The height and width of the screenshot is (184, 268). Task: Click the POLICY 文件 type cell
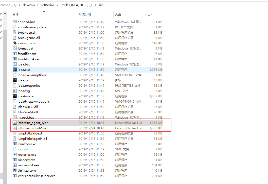coord(124,27)
